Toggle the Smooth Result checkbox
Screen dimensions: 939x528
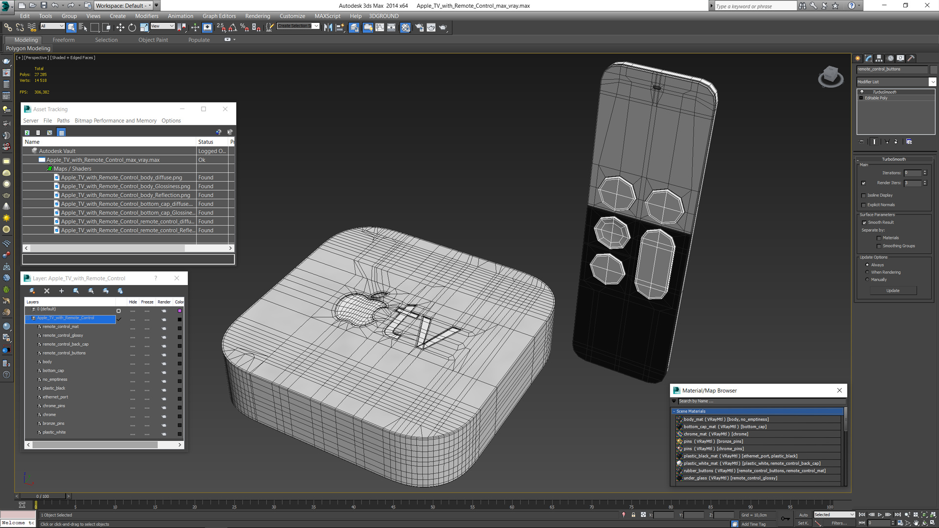pyautogui.click(x=864, y=222)
